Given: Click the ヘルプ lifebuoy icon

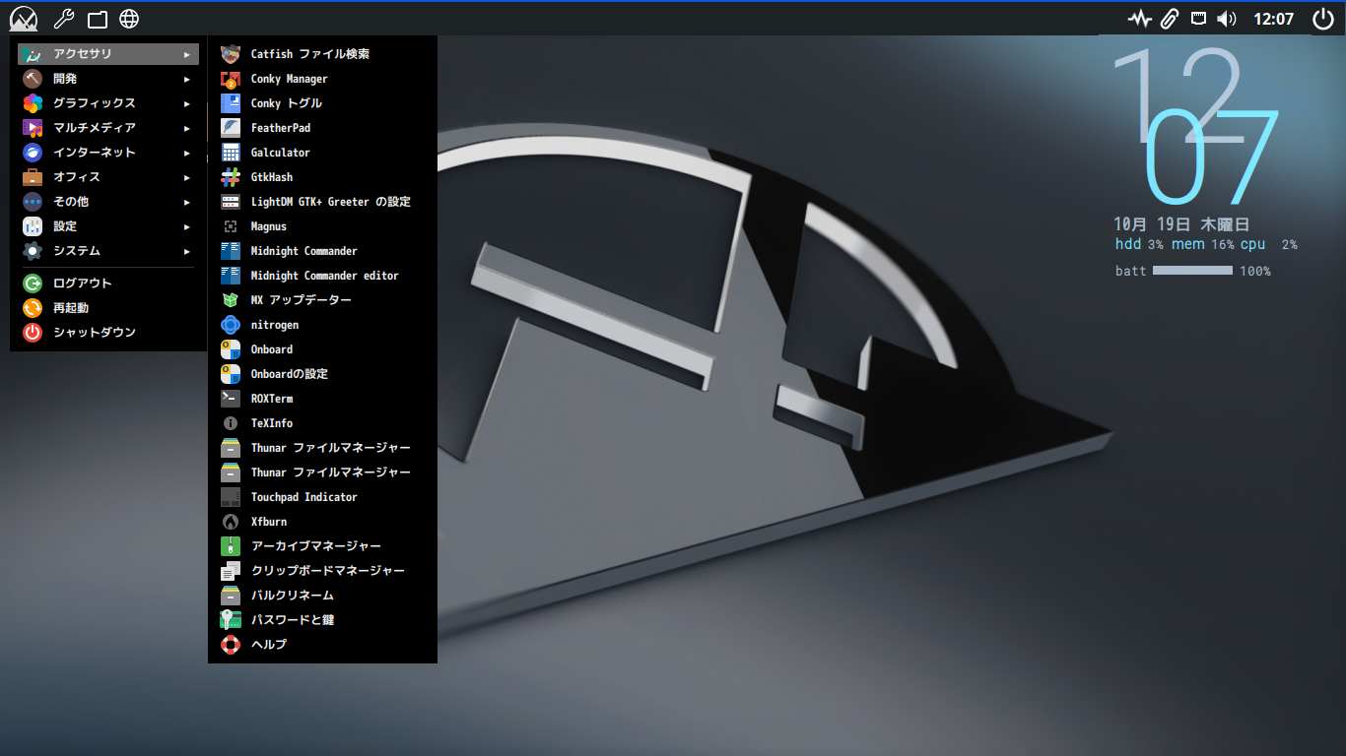Looking at the screenshot, I should click(231, 645).
